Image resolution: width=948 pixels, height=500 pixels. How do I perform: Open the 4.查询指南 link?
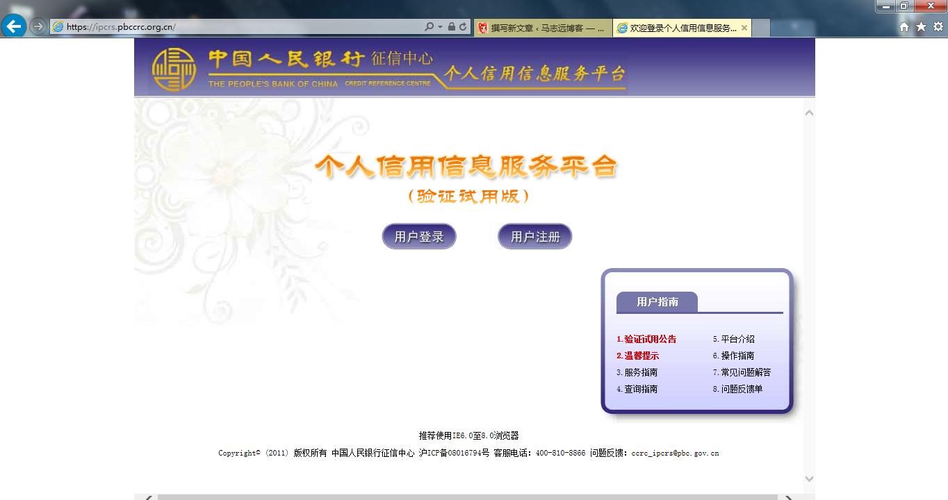pos(637,389)
